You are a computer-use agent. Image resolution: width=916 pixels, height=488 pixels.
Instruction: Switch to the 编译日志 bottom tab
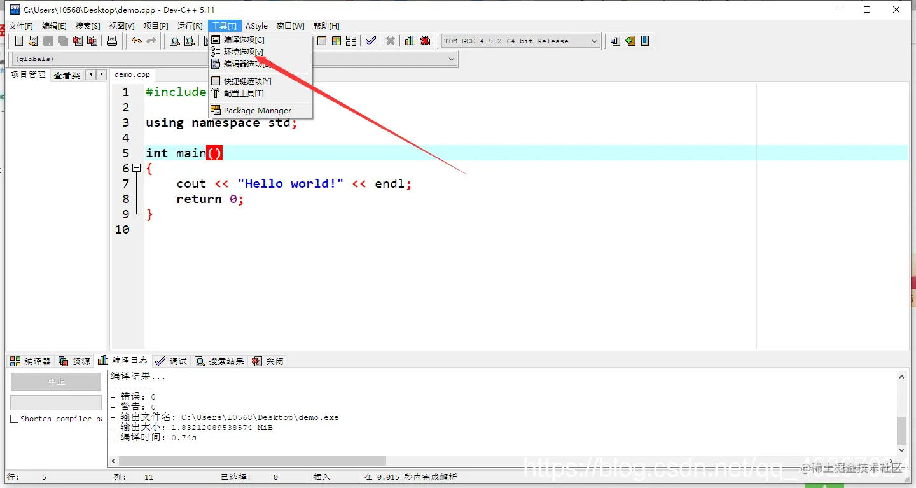click(123, 360)
